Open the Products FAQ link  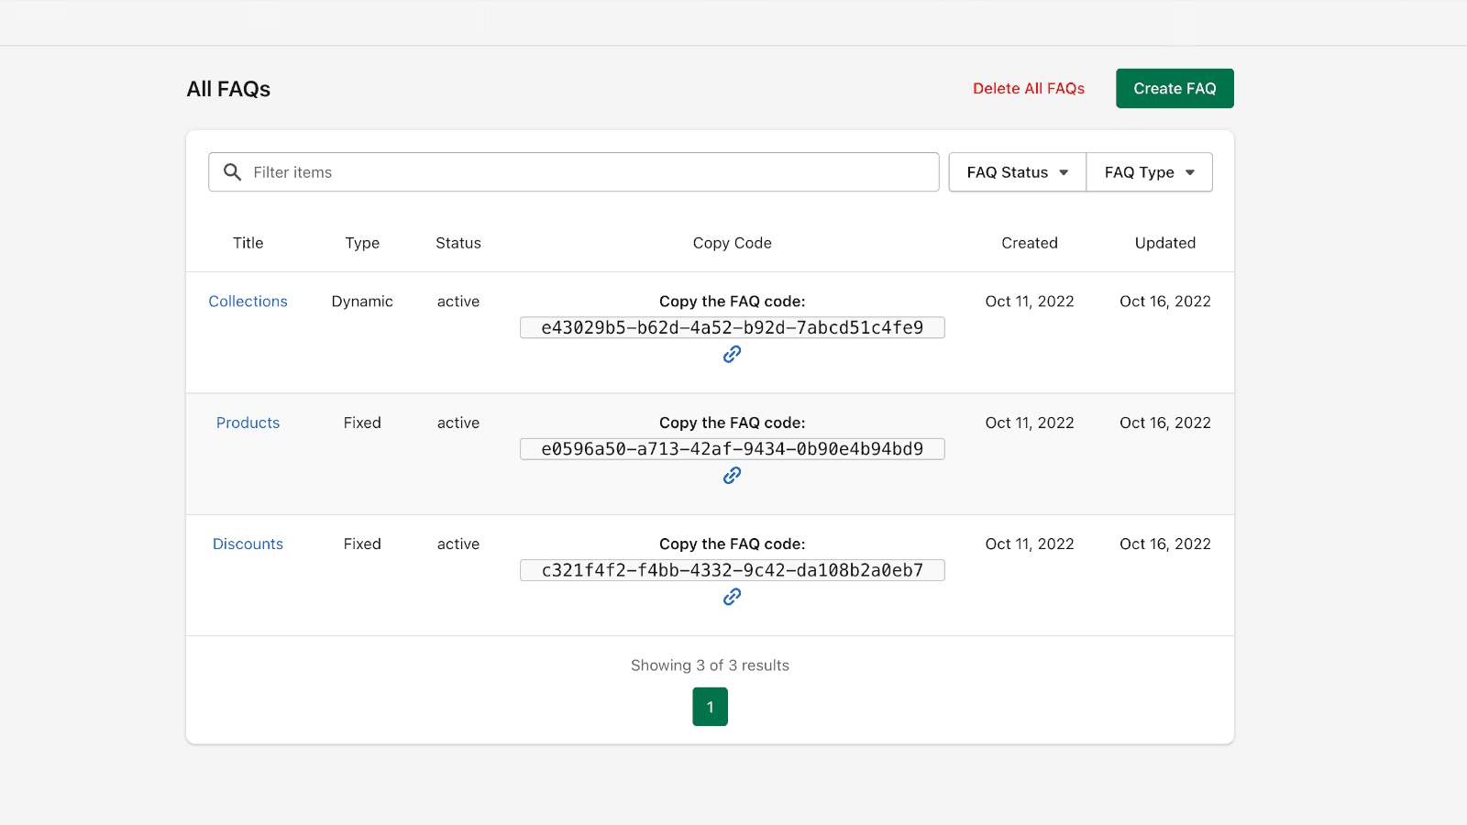(248, 423)
